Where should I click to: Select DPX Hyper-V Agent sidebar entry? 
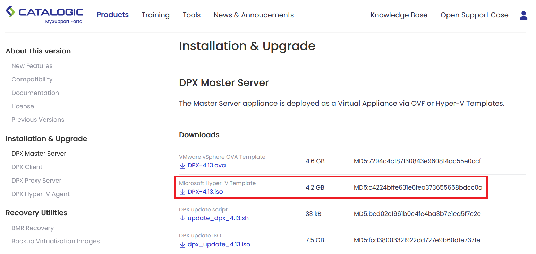[41, 194]
